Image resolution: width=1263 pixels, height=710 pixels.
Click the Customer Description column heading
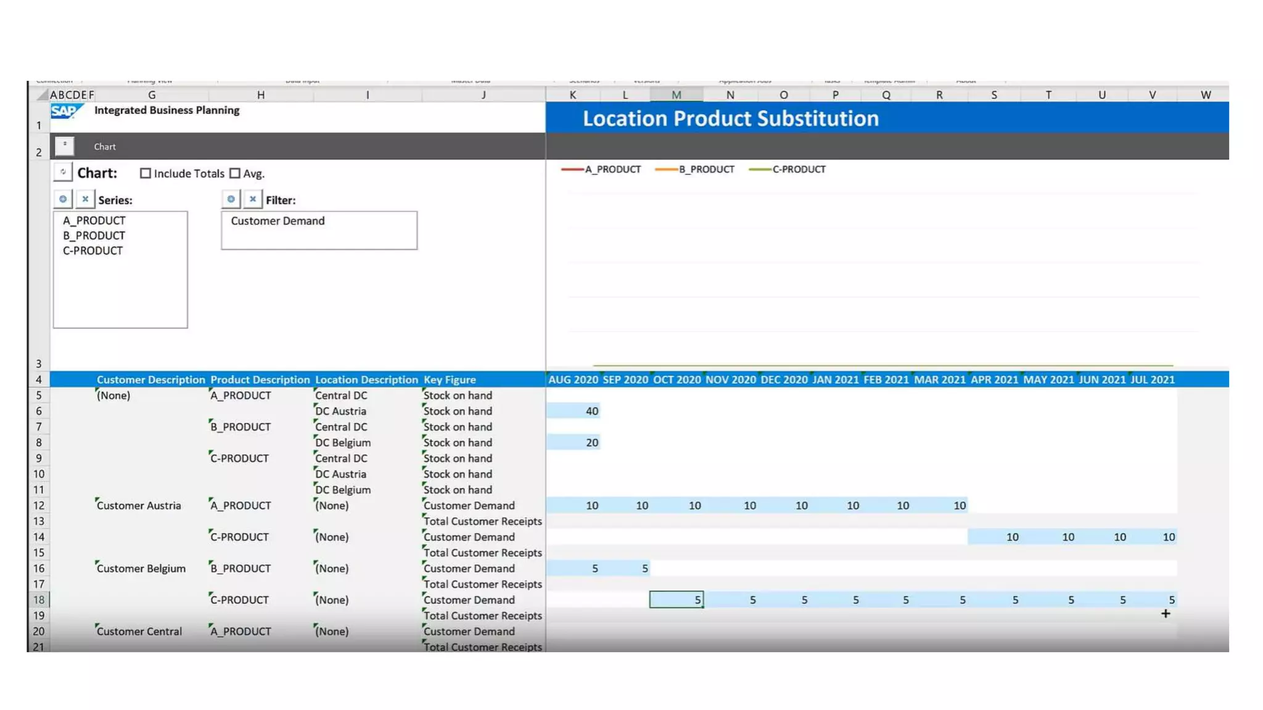pyautogui.click(x=150, y=380)
